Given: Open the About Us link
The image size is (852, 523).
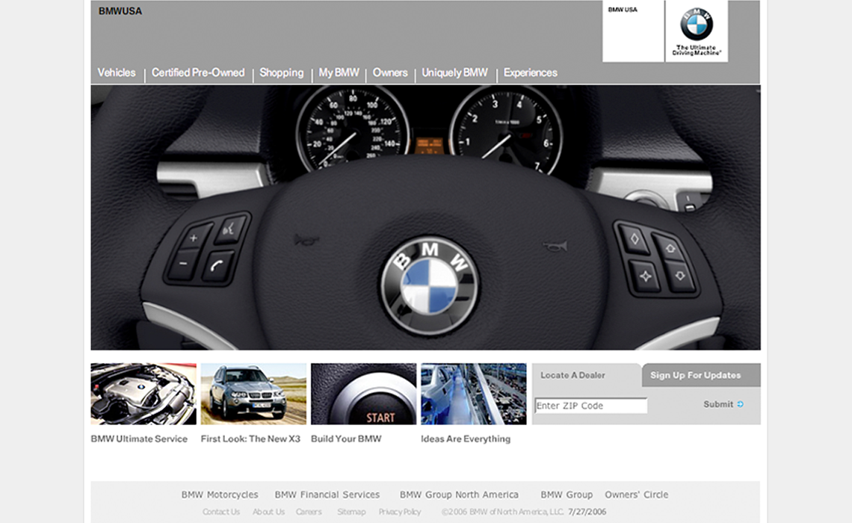Looking at the screenshot, I should (x=268, y=512).
